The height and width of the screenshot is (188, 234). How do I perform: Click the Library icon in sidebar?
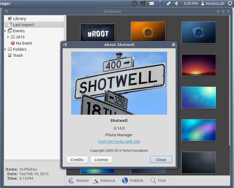coord(10,18)
